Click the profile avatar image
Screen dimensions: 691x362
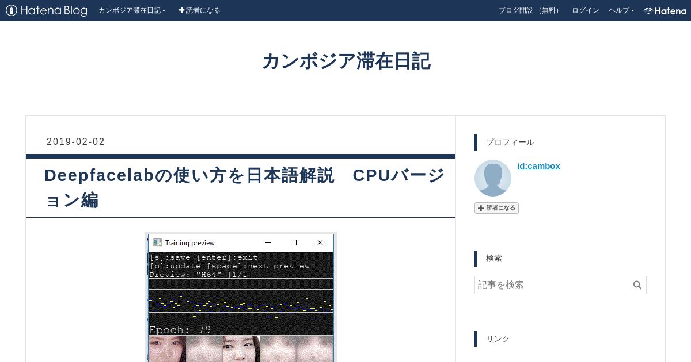click(x=493, y=178)
